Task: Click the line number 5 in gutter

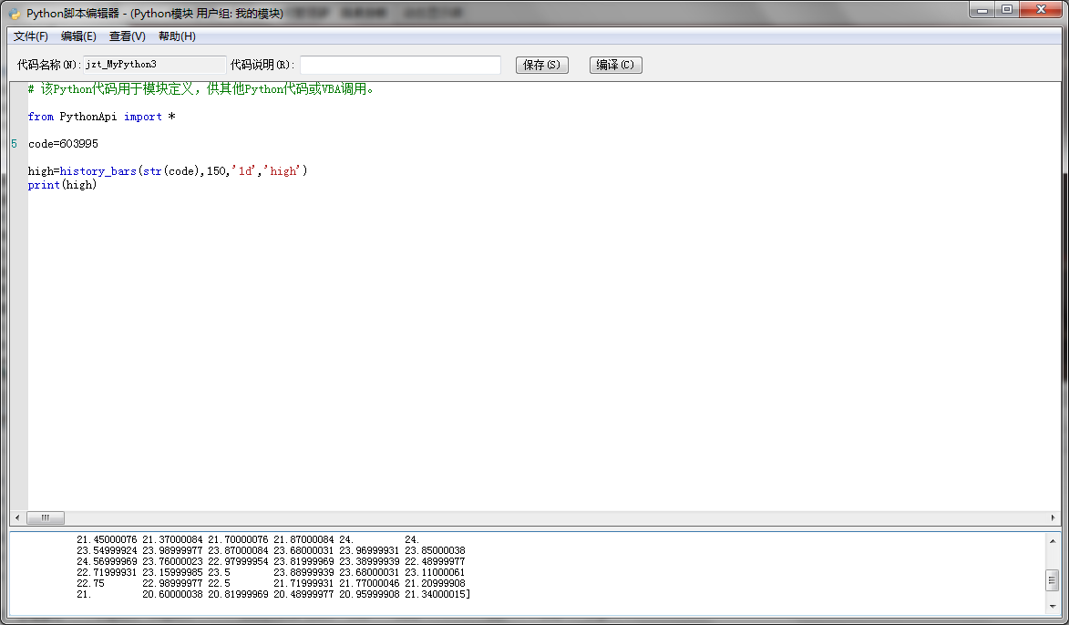Action: pos(14,144)
